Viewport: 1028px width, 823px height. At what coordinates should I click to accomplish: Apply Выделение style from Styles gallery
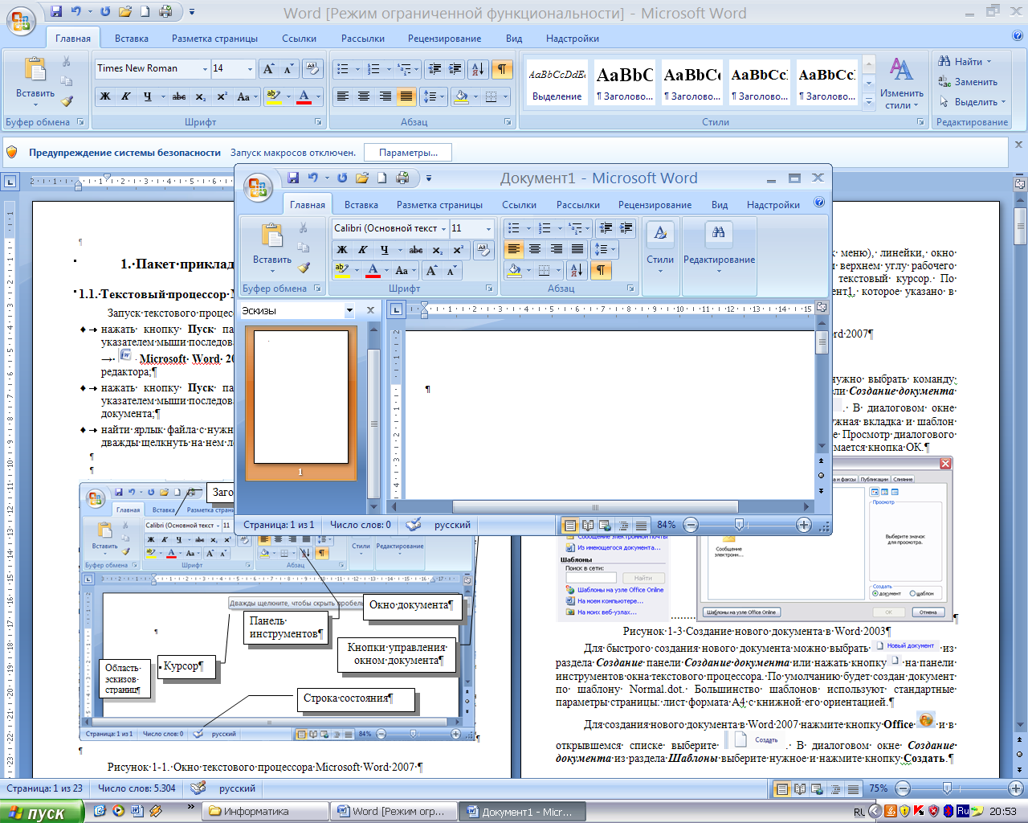pos(557,83)
